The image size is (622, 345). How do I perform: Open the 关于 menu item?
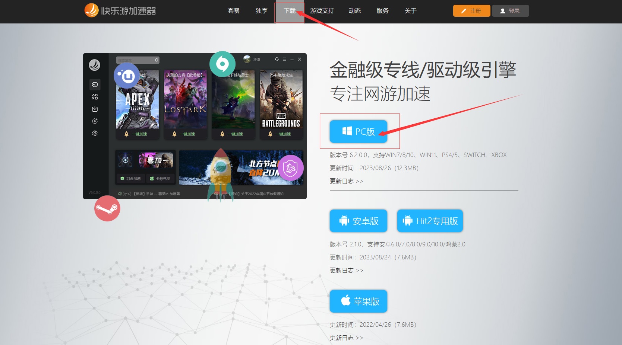pyautogui.click(x=411, y=11)
